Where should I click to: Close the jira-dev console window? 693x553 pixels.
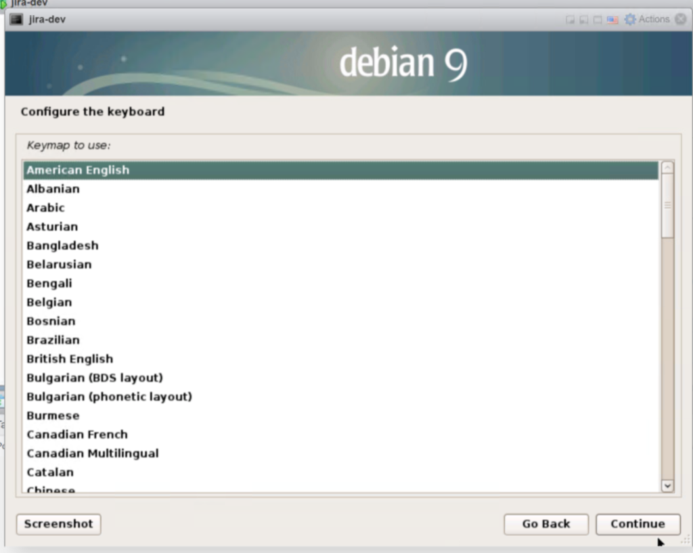click(681, 19)
